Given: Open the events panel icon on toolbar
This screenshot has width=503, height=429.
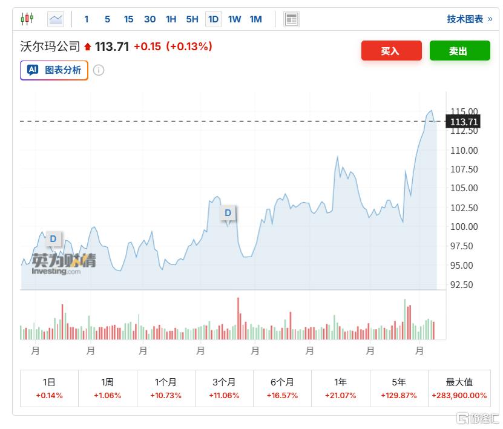Looking at the screenshot, I should coord(291,19).
